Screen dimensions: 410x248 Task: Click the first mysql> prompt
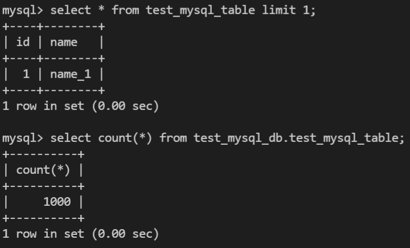(x=23, y=10)
